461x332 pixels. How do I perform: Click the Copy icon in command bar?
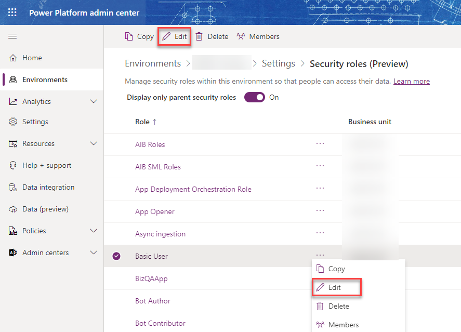coord(129,36)
